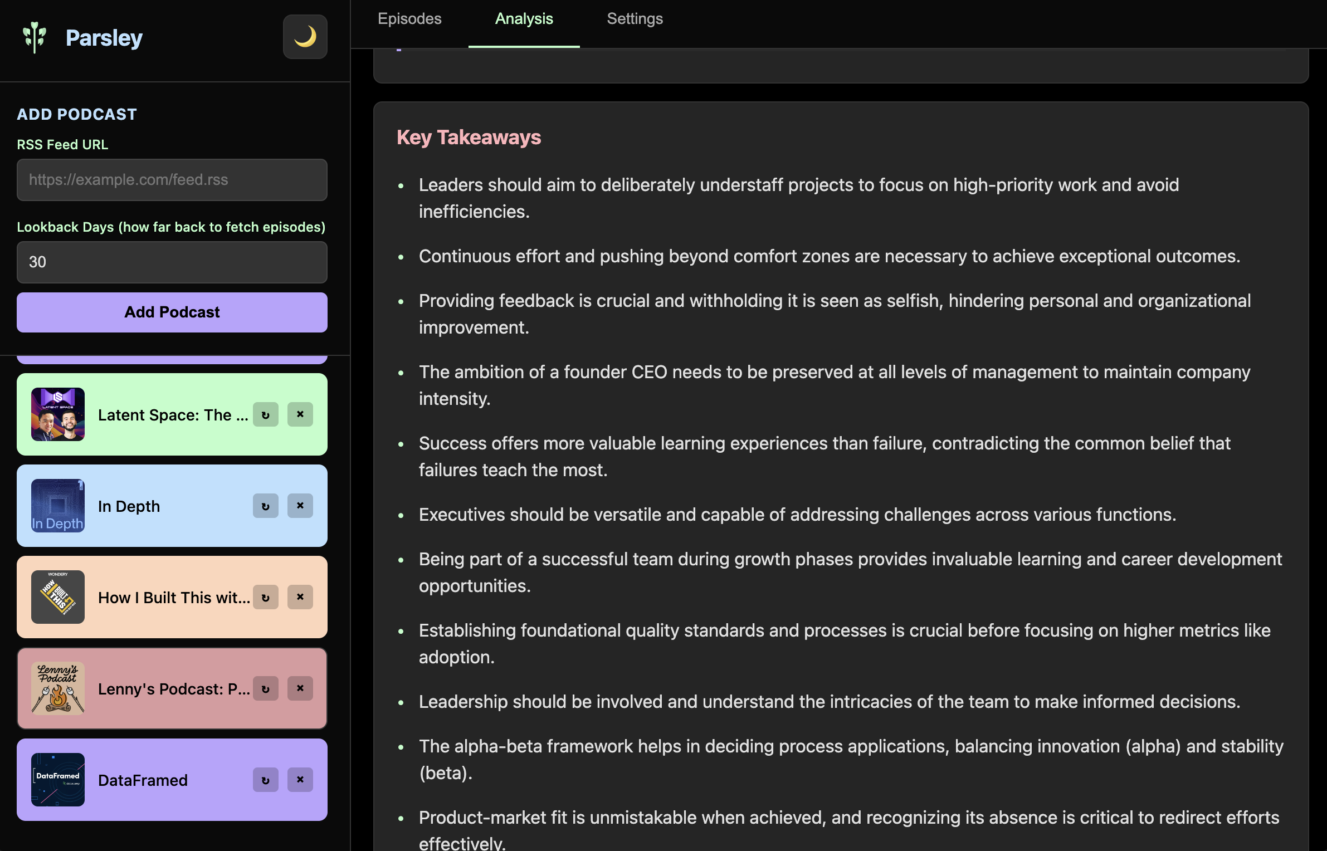1327x851 pixels.
Task: Toggle the moon dark mode button
Action: (x=305, y=37)
